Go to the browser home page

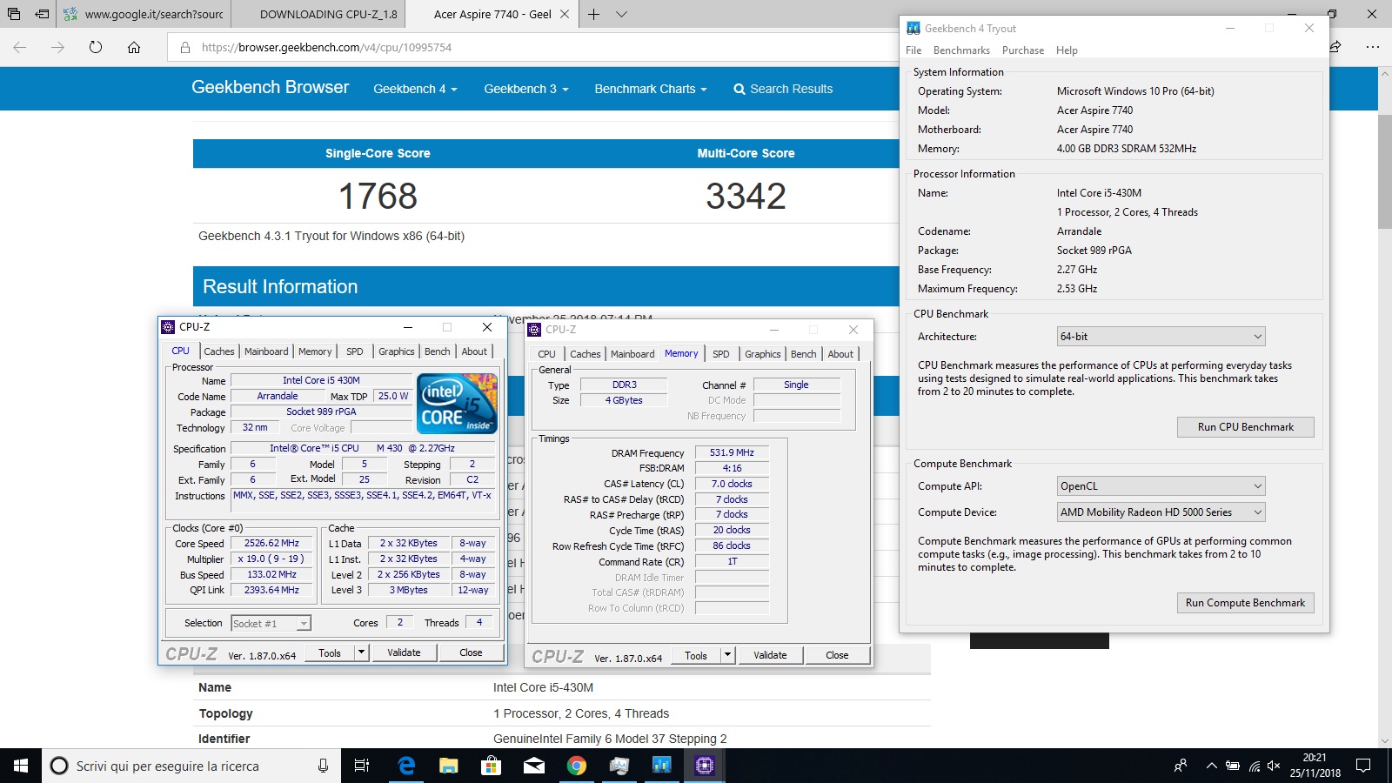(134, 47)
